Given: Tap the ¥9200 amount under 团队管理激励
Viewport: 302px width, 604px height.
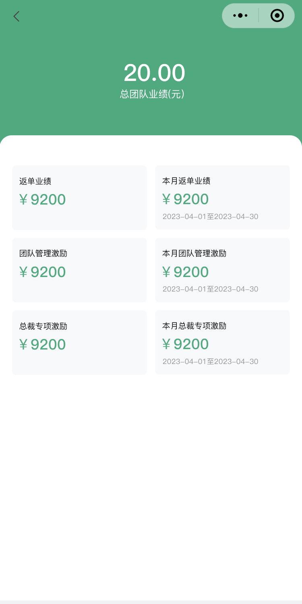Looking at the screenshot, I should (x=43, y=272).
